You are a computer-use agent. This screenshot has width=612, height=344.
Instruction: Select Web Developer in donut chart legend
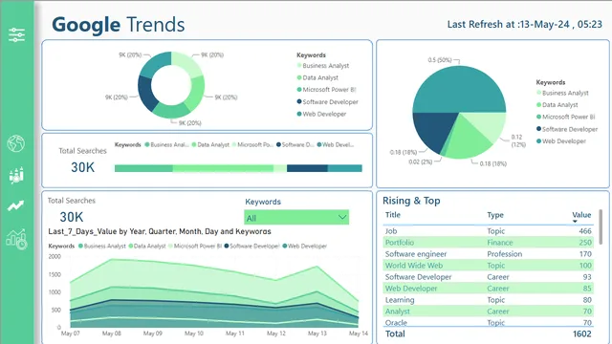tap(321, 114)
